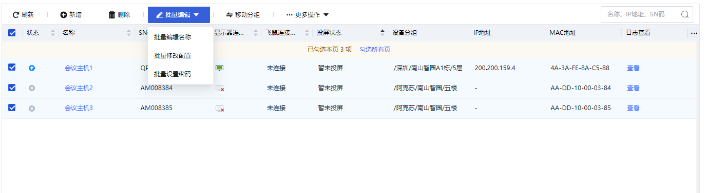Uncheck the 会议主机3 row checkbox
Image resolution: width=707 pixels, height=193 pixels.
tap(12, 108)
